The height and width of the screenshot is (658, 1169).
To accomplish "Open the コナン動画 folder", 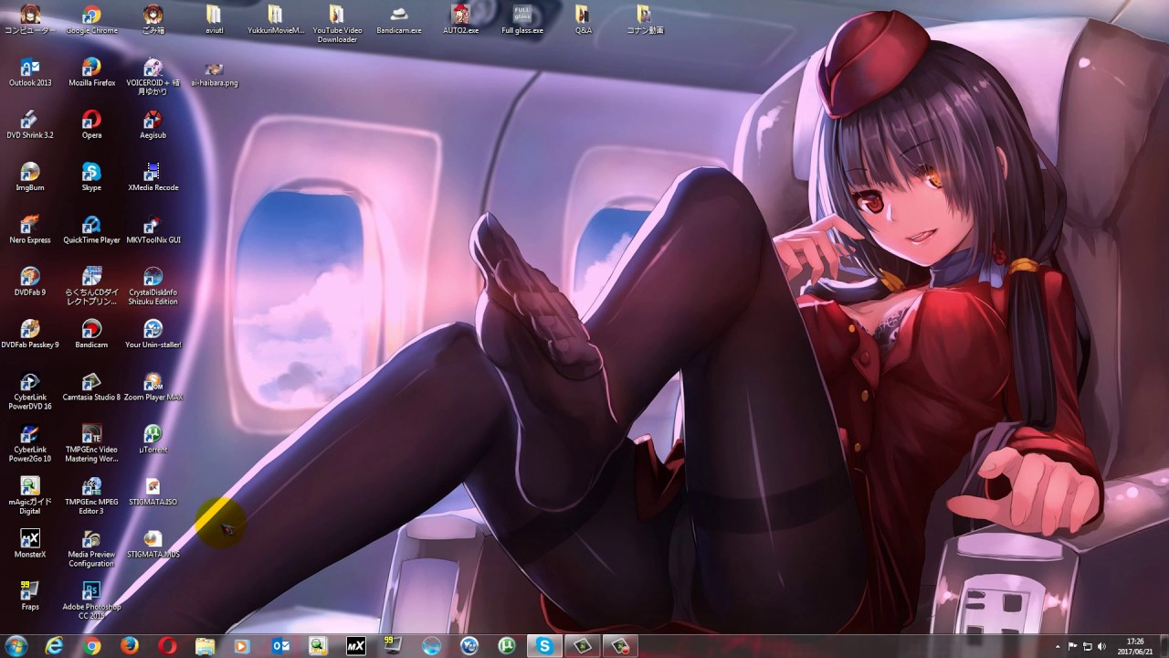I will pyautogui.click(x=645, y=19).
